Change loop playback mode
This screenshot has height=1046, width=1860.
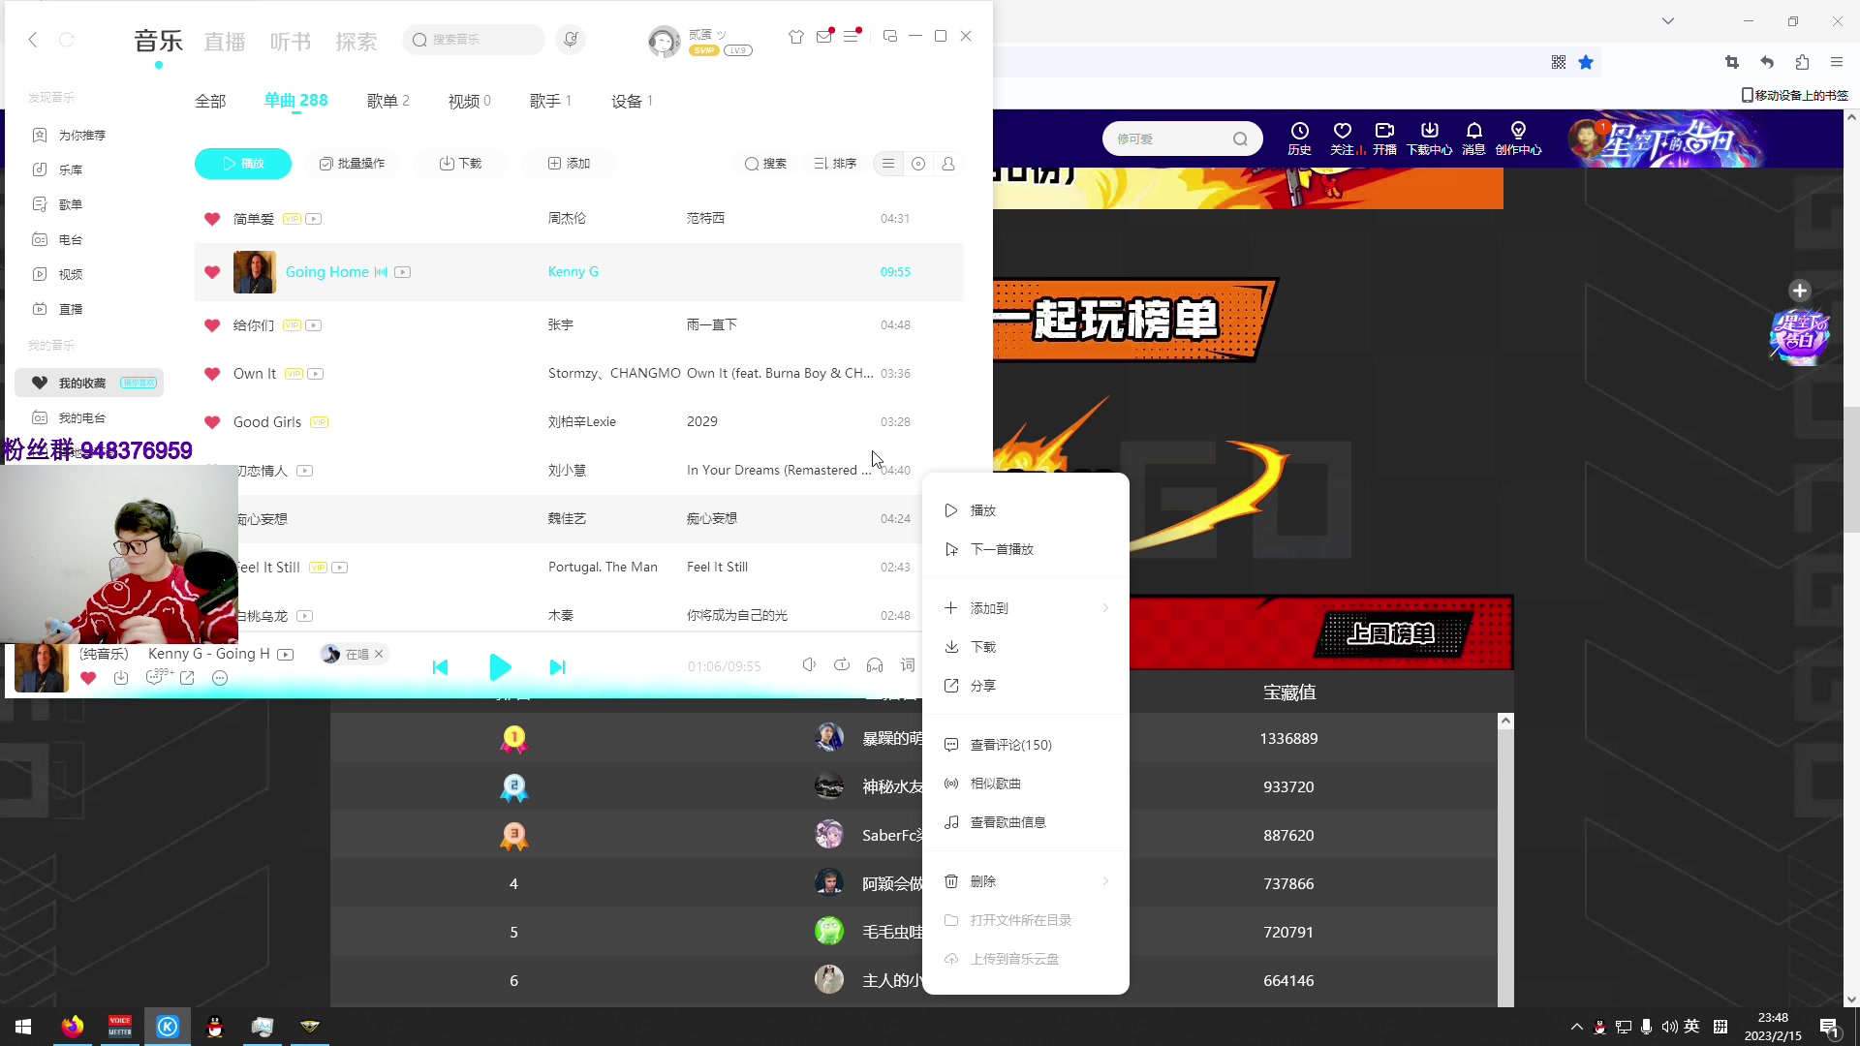click(842, 664)
